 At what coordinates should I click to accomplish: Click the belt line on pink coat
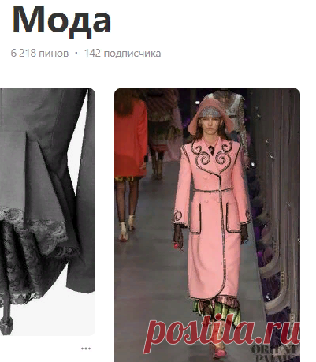tap(213, 190)
